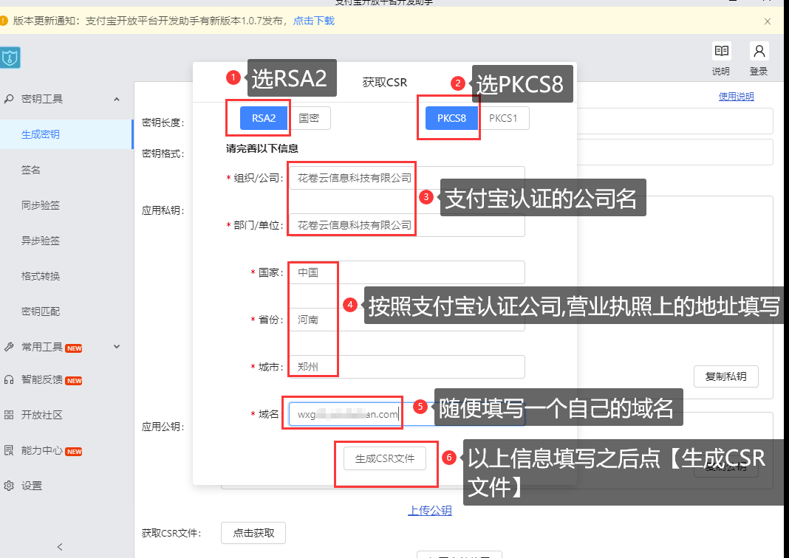789x558 pixels.
Task: Select PKCS8 key format
Action: click(451, 118)
